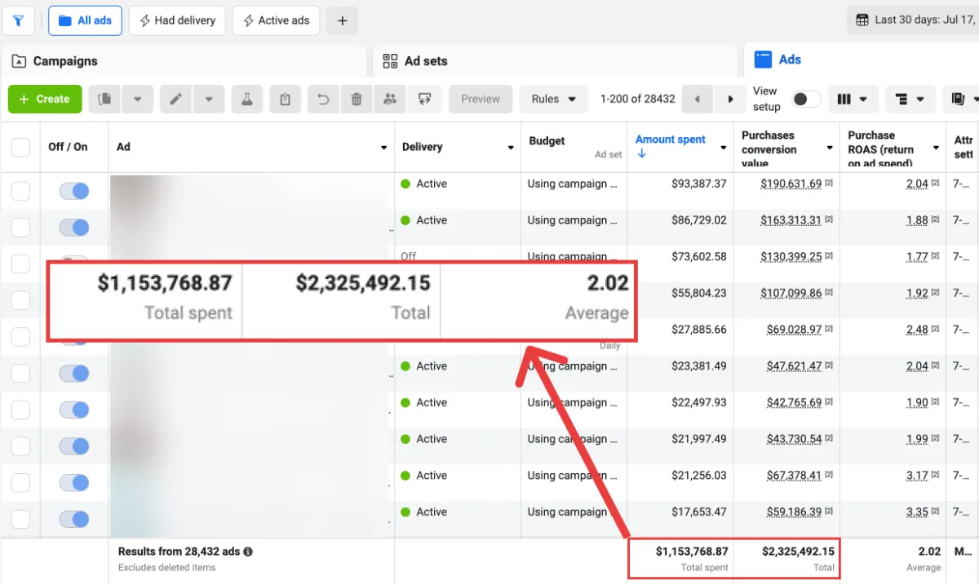Click the duplicate ad icon

(104, 100)
